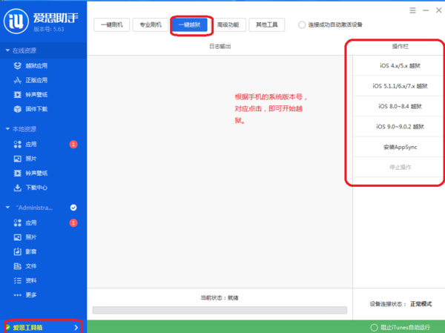445x333 pixels.
Task: Switch to the 高级功能 tab
Action: tap(228, 25)
